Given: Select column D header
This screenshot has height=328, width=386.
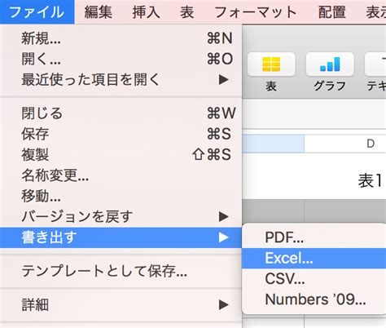Looking at the screenshot, I should pyautogui.click(x=345, y=144).
